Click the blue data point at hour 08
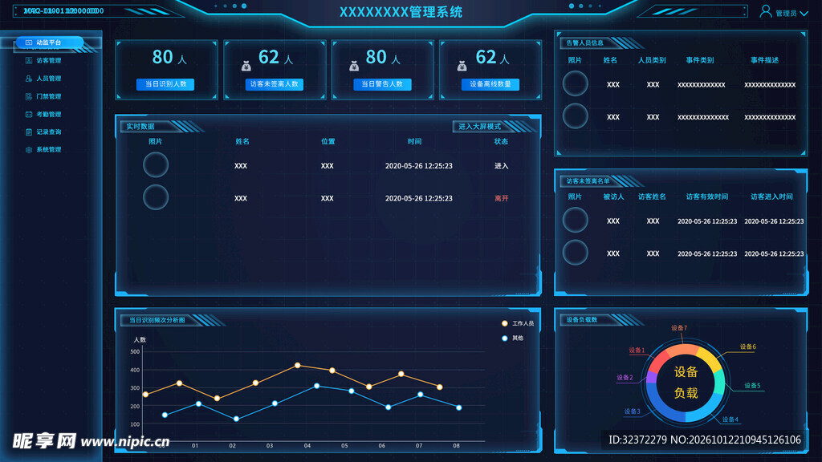822x462 pixels. 458,407
